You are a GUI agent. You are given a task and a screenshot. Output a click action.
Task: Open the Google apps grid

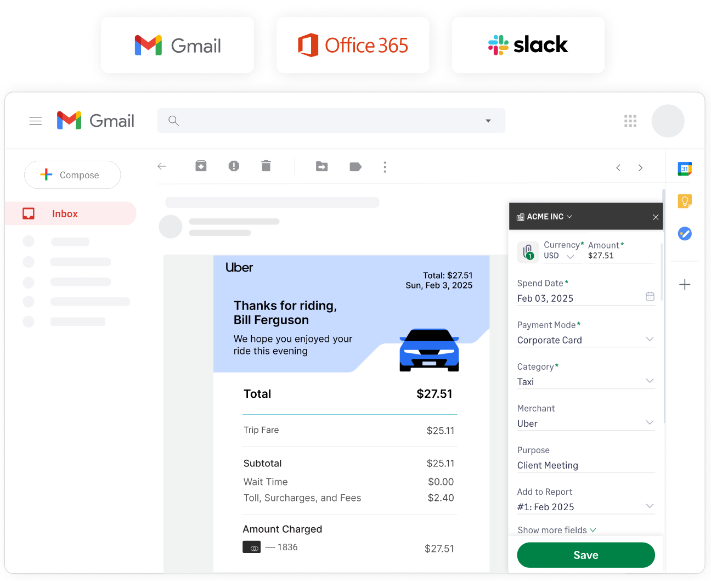coord(630,121)
